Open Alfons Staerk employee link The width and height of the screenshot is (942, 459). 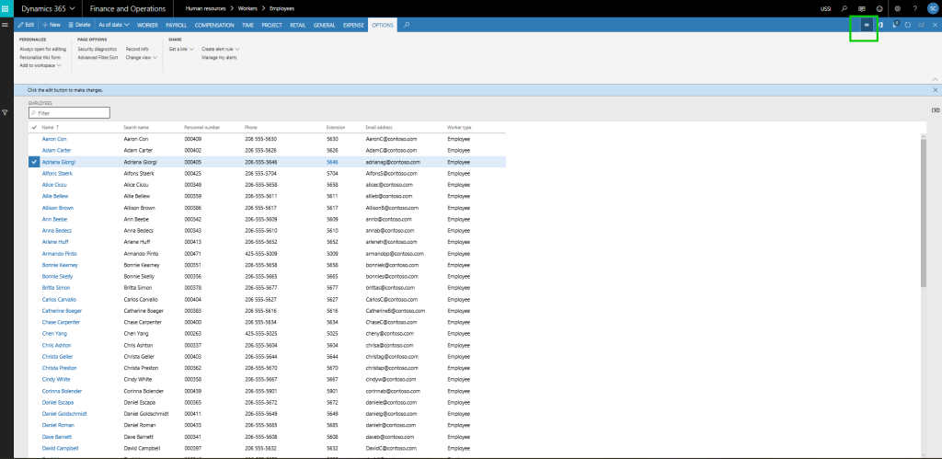click(x=57, y=173)
